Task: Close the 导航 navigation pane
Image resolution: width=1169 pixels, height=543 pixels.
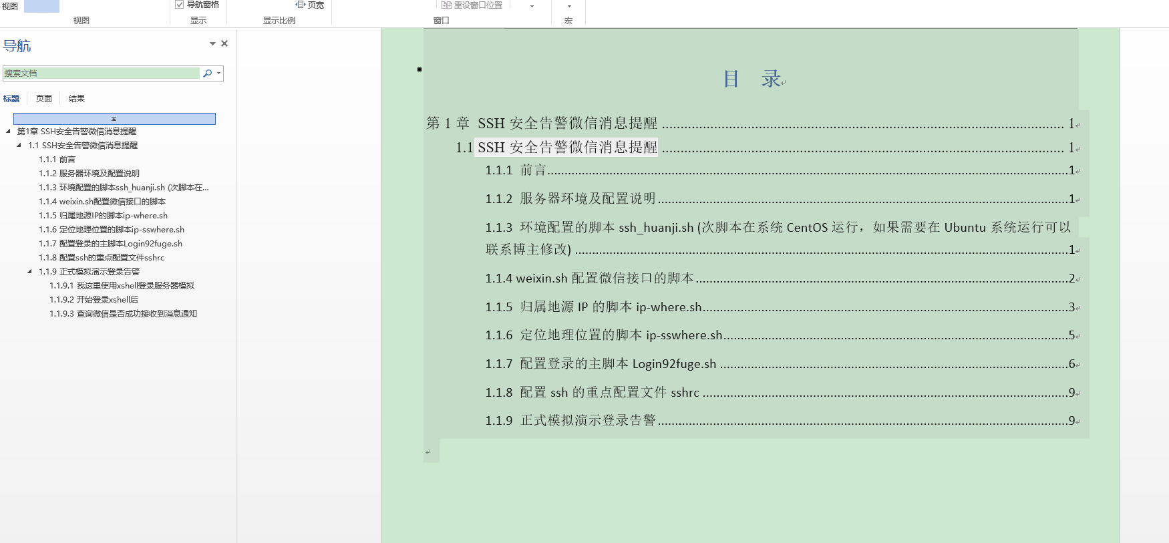Action: pos(224,43)
